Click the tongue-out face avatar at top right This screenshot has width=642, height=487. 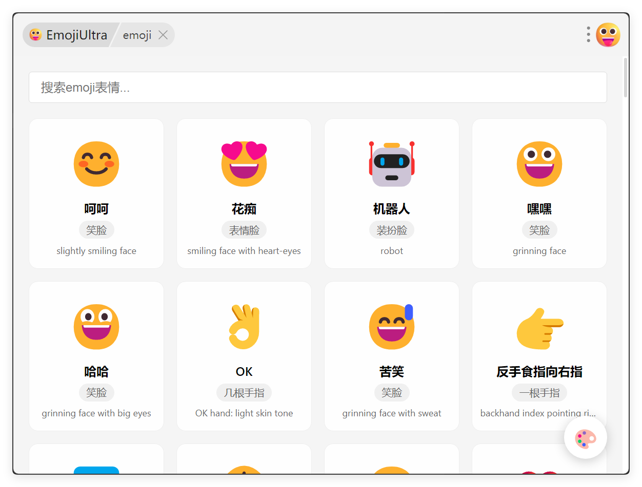pyautogui.click(x=608, y=35)
